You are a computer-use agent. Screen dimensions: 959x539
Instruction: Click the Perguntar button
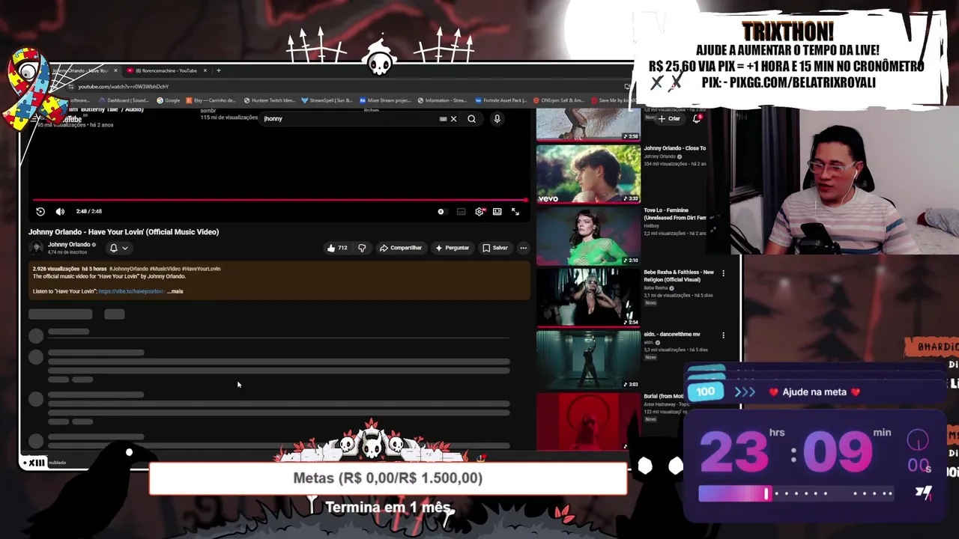(x=453, y=248)
